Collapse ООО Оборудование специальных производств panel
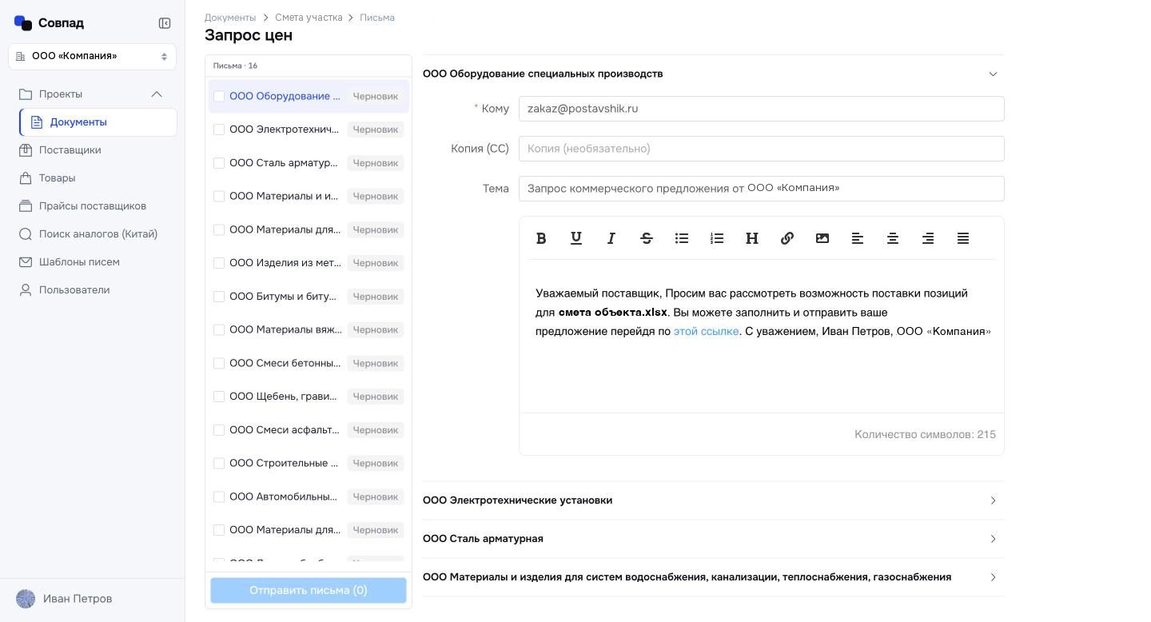This screenshot has width=1151, height=622. (993, 74)
